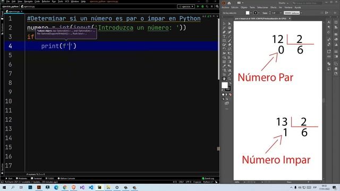Click line number 5 in the gutter

click(10, 55)
